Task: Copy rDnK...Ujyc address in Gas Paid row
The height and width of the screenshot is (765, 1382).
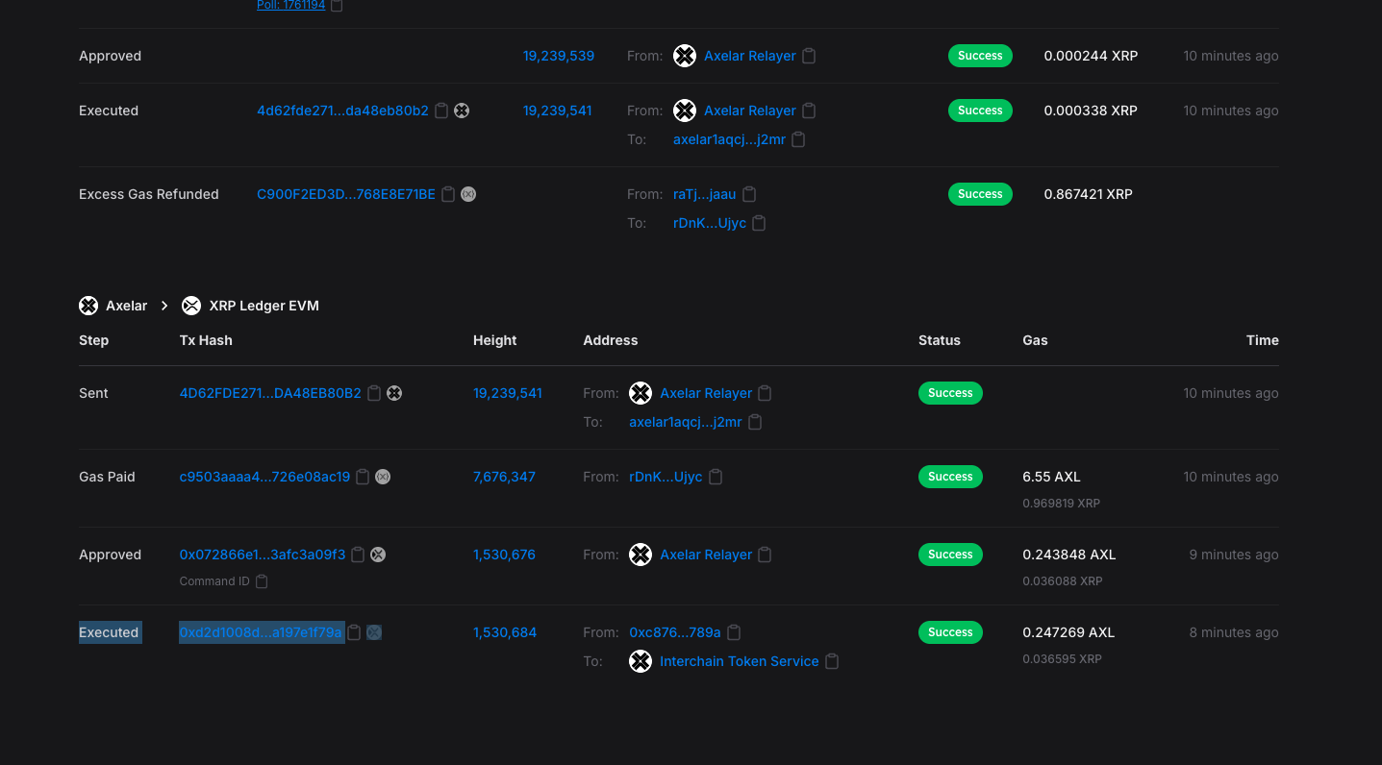Action: tap(716, 477)
